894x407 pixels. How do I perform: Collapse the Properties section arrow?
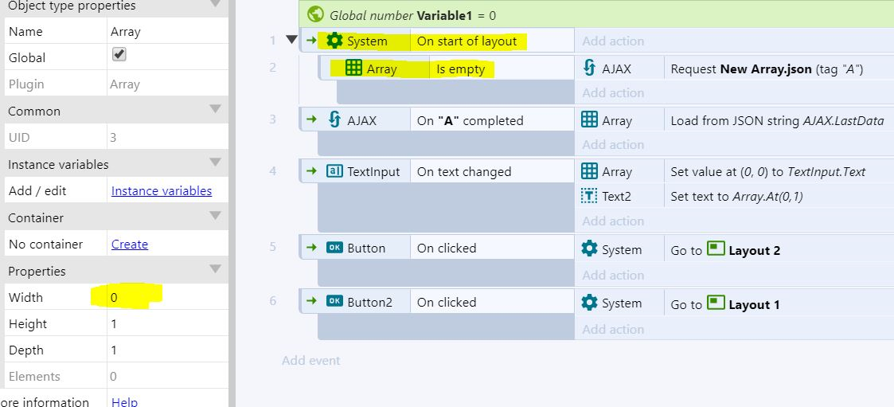(215, 269)
